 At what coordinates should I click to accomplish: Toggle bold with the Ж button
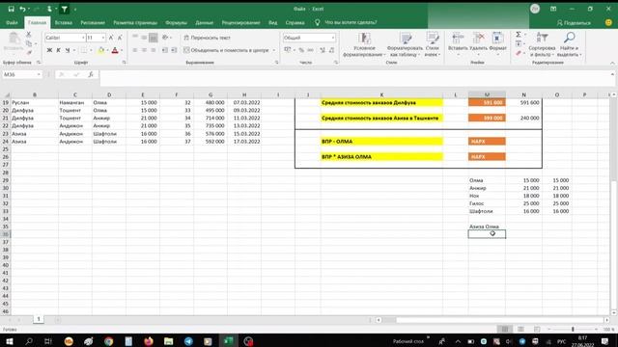coord(49,50)
